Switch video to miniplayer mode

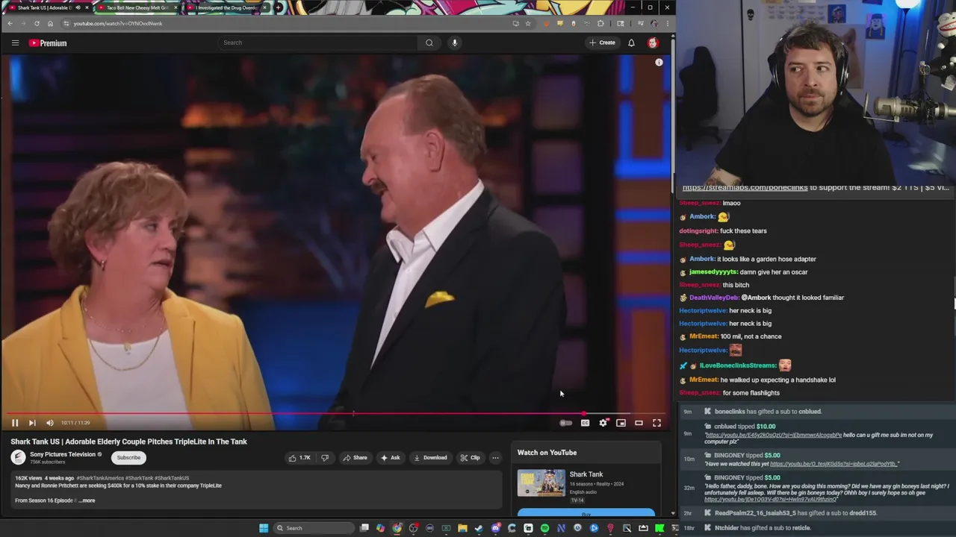pyautogui.click(x=621, y=423)
